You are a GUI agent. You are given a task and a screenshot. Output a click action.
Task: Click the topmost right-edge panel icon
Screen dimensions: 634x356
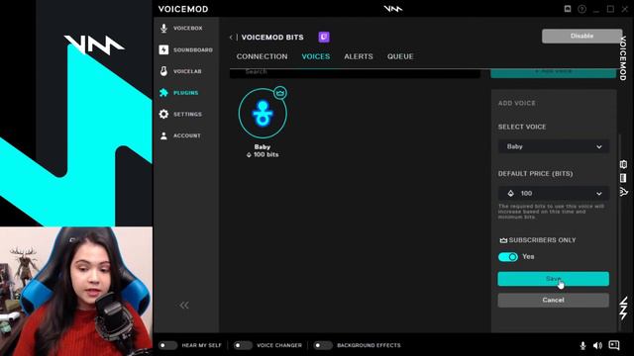[x=623, y=164]
